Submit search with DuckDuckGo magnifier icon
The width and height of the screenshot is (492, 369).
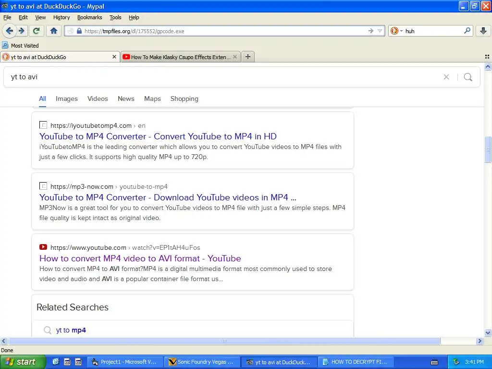tap(468, 77)
